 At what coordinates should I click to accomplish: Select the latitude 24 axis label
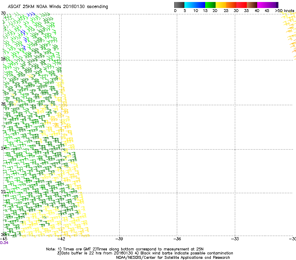coord(3,148)
